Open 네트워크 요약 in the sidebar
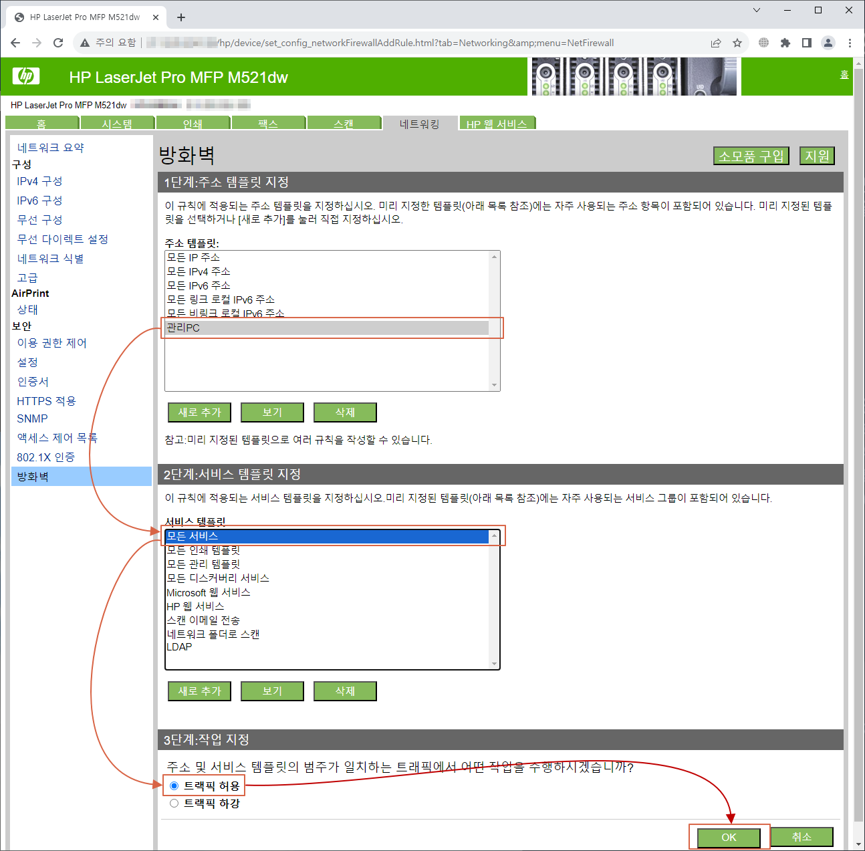The width and height of the screenshot is (865, 851). 51,148
